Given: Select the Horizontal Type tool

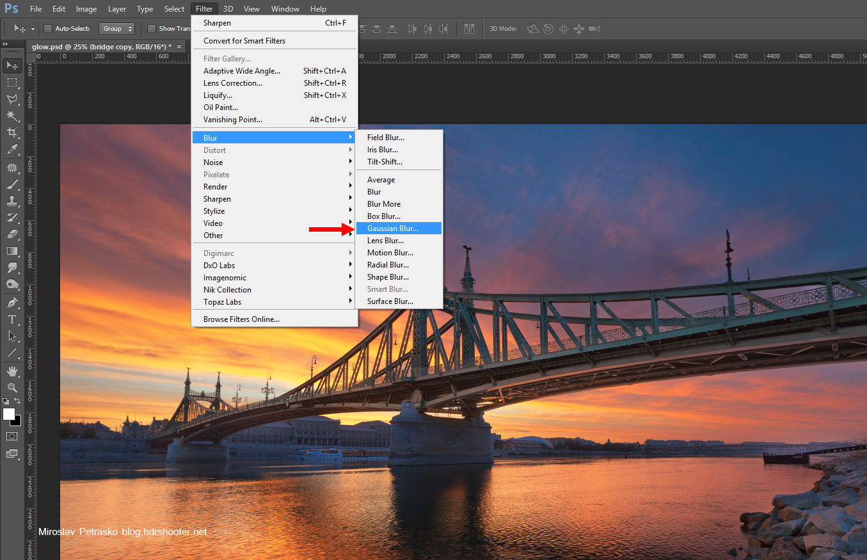Looking at the screenshot, I should (12, 319).
